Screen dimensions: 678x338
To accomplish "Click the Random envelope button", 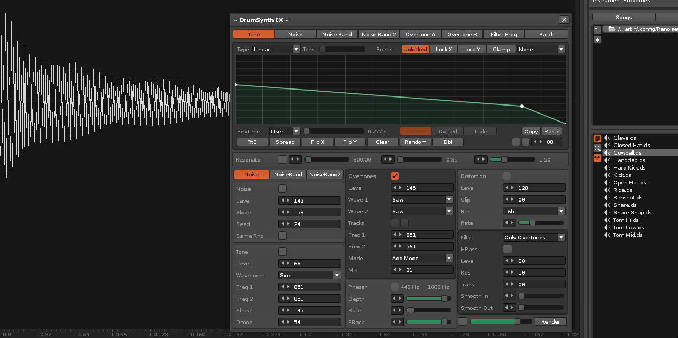I will click(416, 142).
